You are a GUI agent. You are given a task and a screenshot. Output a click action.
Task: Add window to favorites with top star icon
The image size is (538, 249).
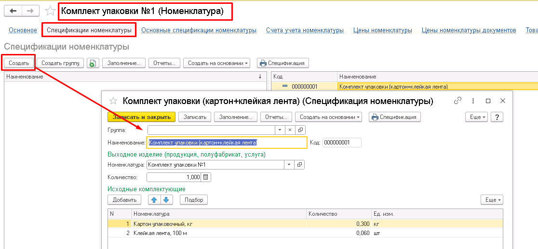[49, 11]
